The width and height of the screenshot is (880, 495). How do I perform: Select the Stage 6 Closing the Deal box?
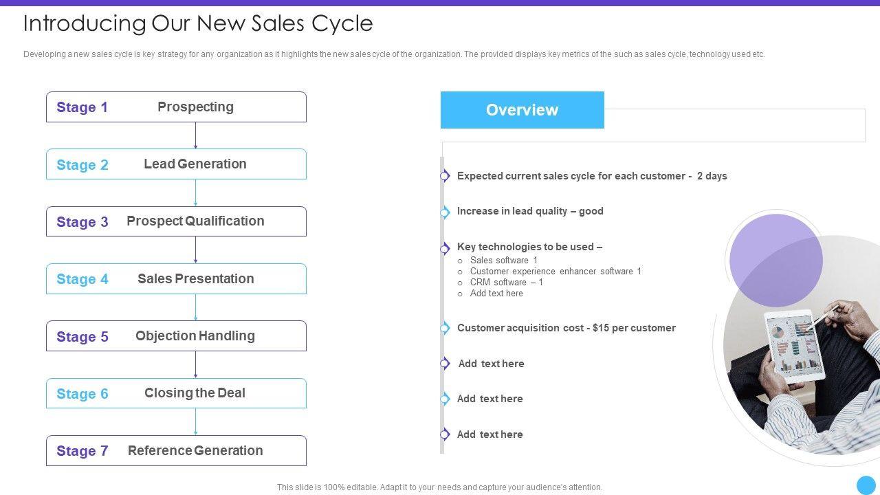pyautogui.click(x=176, y=393)
